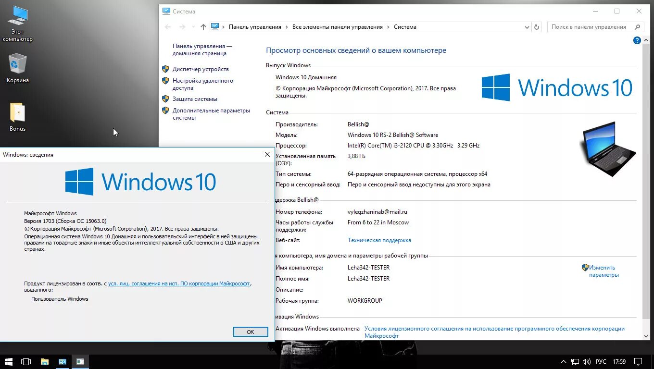Click the volume speaker icon in the system tray
654x369 pixels.
[587, 361]
